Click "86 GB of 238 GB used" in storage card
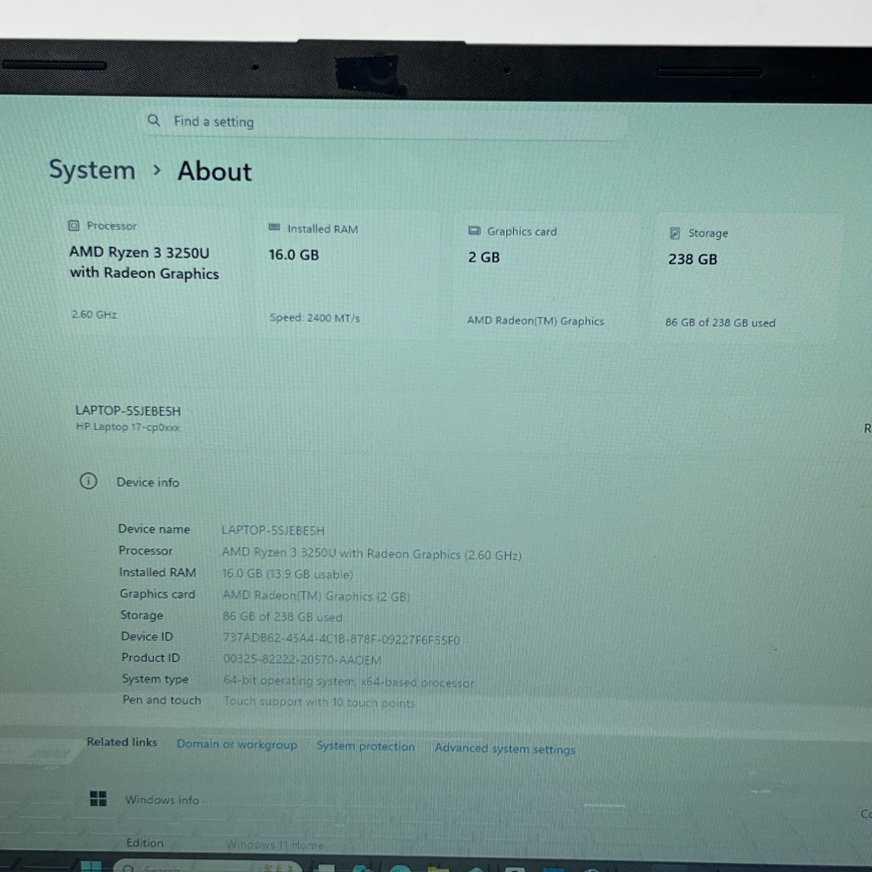Screen dimensions: 872x872 click(720, 322)
